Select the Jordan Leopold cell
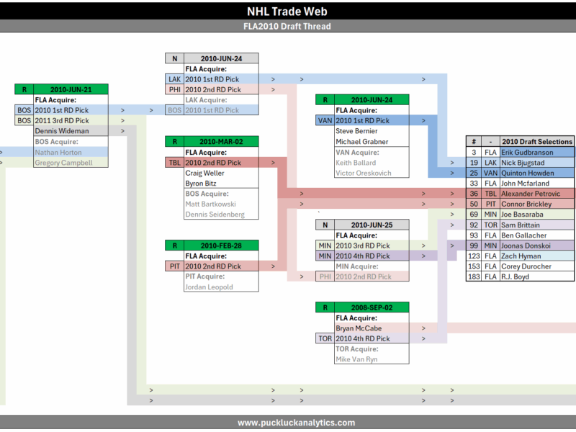576x432 pixels. pyautogui.click(x=221, y=287)
